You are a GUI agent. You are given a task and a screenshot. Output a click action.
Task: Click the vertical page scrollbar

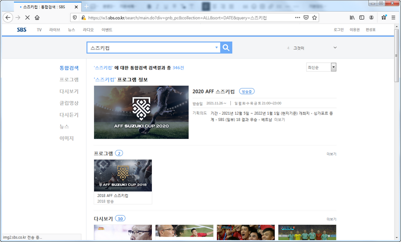[x=397, y=56]
